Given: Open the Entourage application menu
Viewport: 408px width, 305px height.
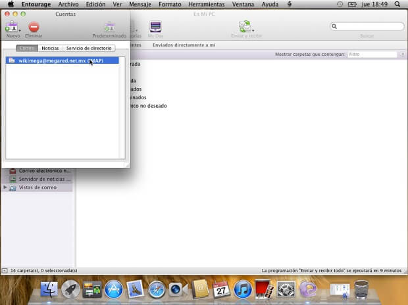Looking at the screenshot, I should coord(36,5).
